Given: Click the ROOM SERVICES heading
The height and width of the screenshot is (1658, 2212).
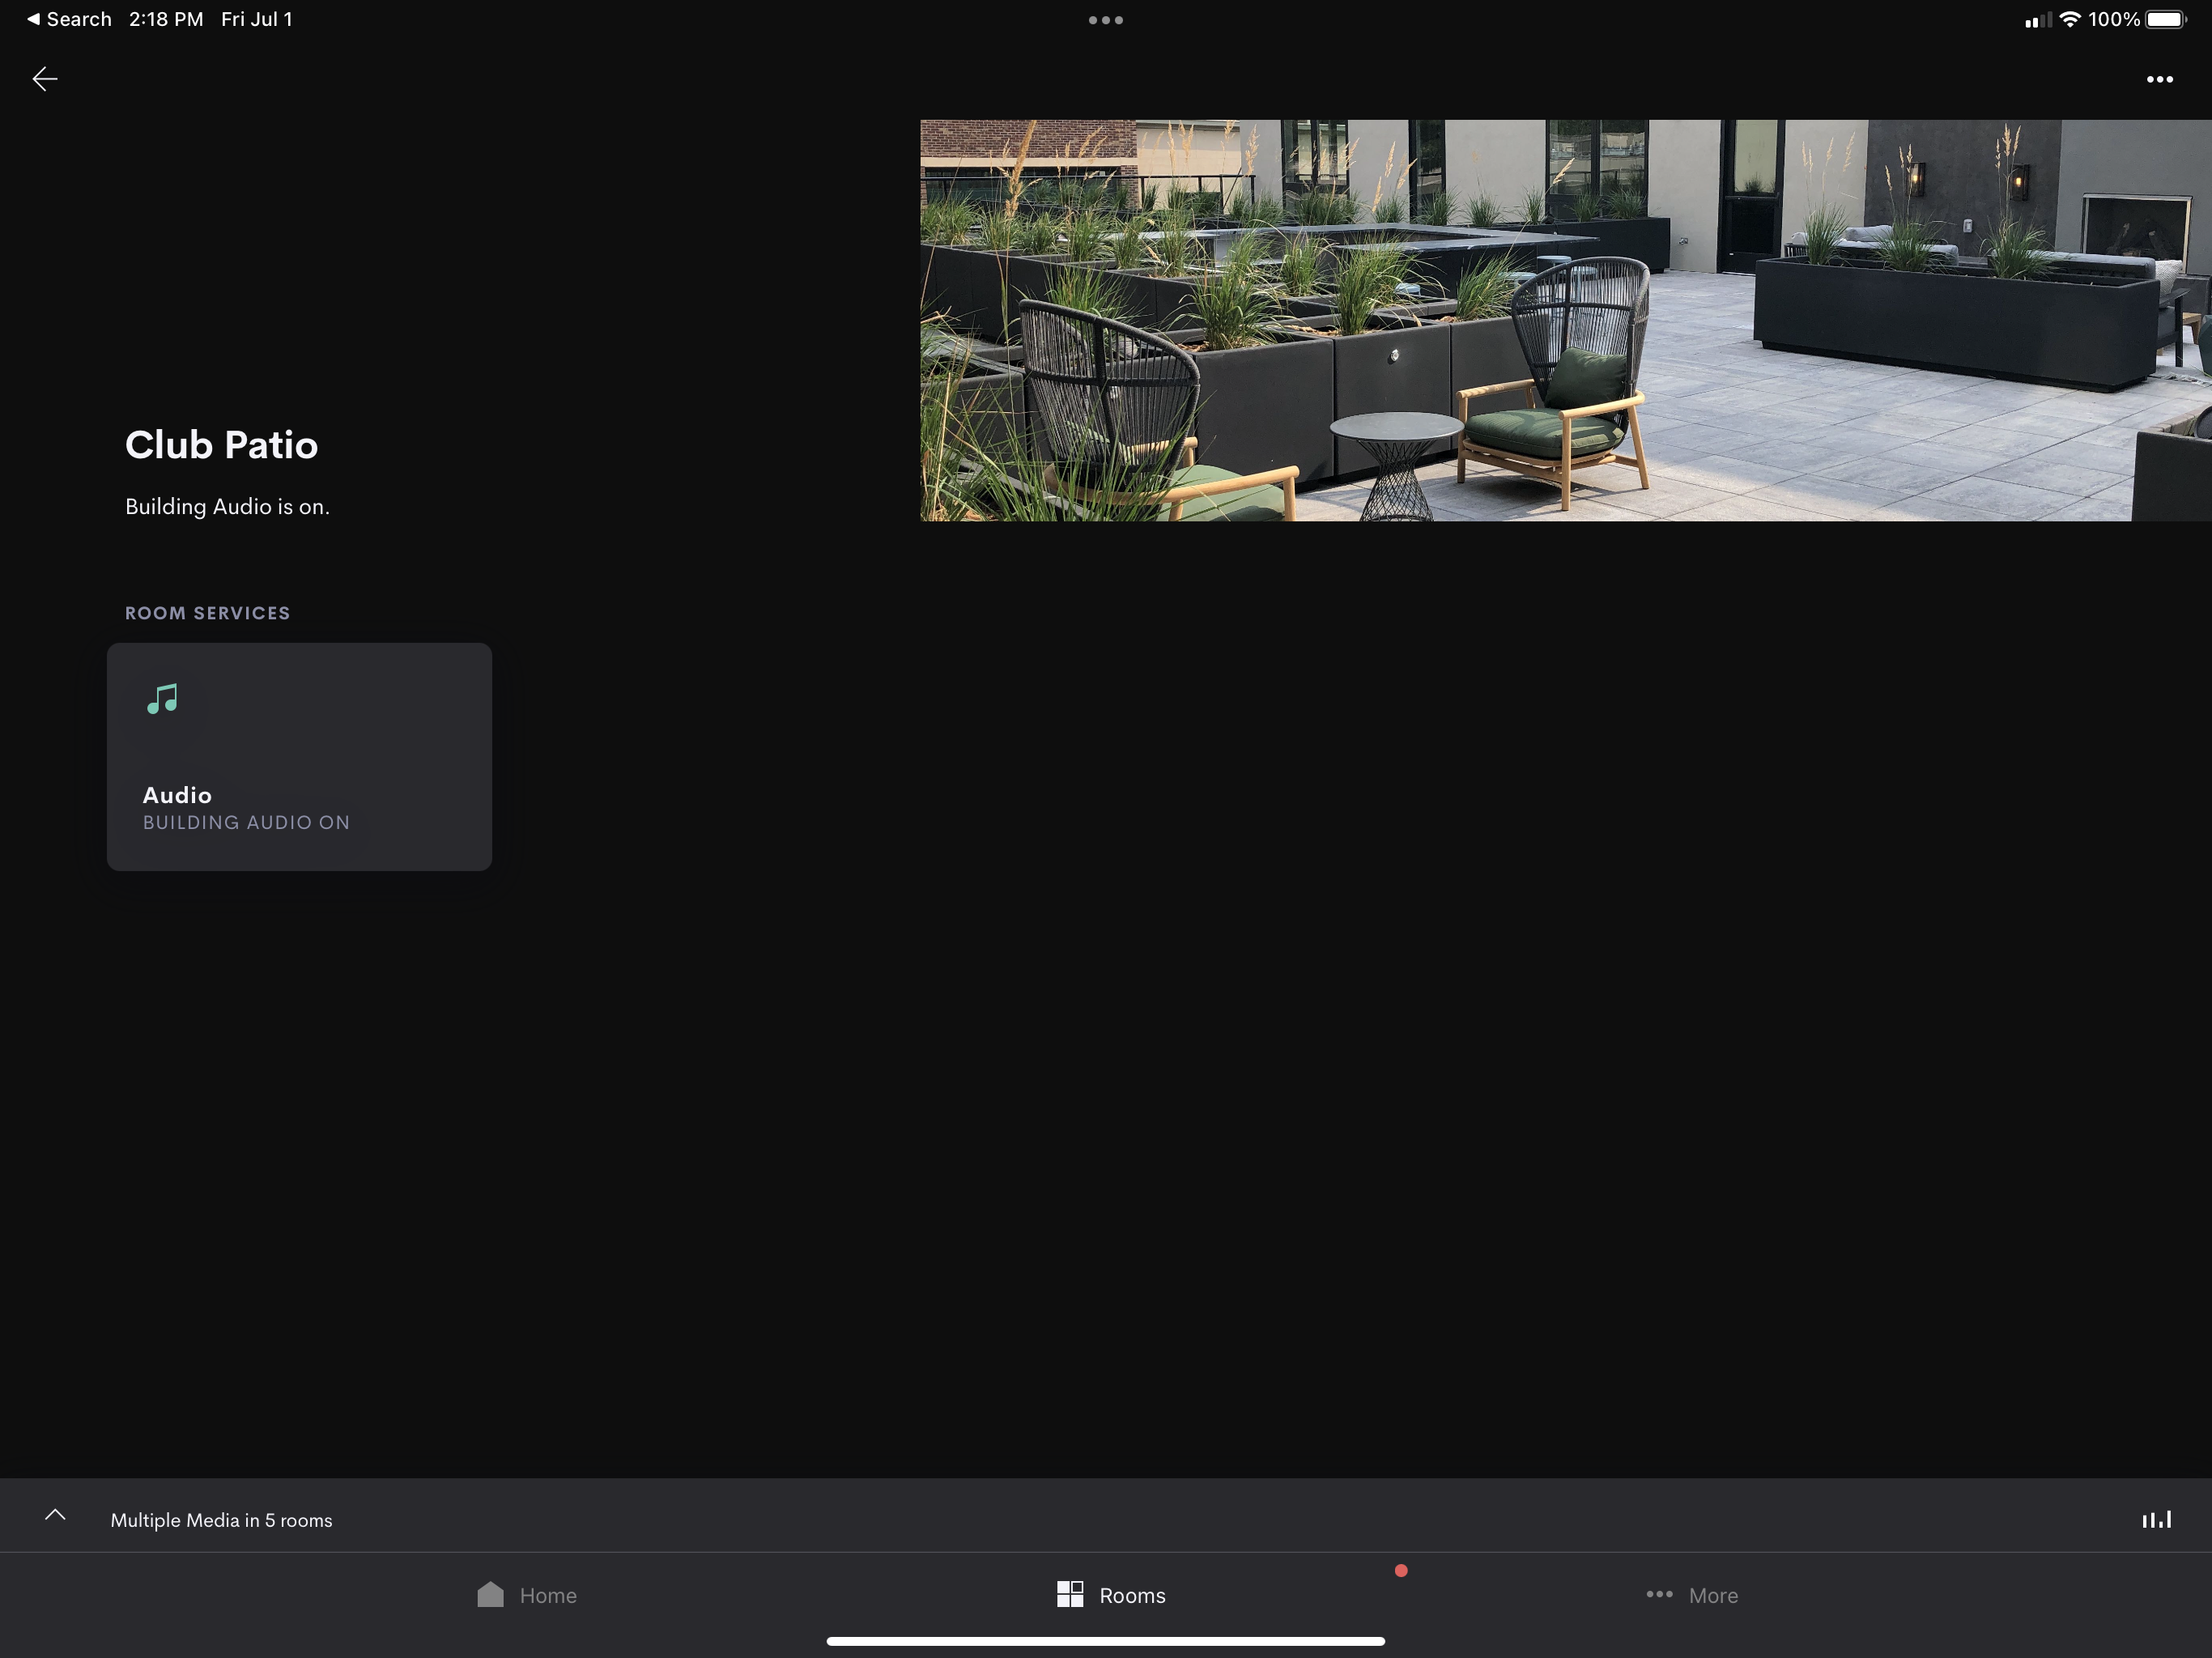Looking at the screenshot, I should point(207,613).
